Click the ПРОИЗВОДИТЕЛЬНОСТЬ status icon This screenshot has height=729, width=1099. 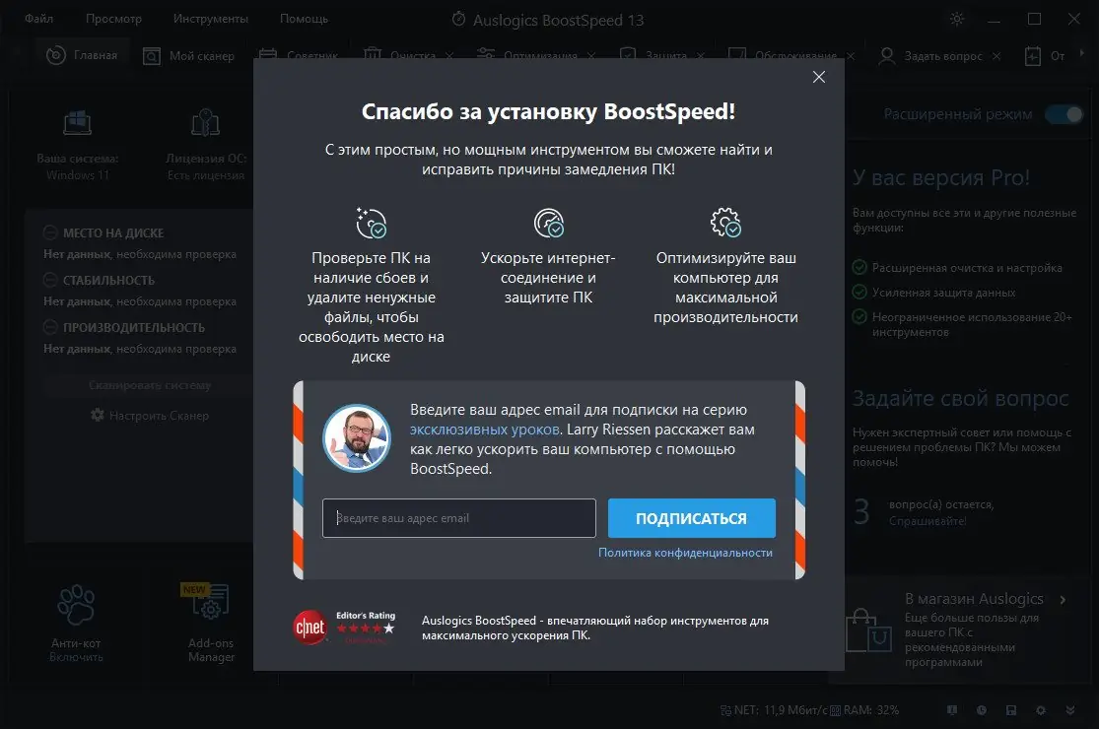point(49,327)
